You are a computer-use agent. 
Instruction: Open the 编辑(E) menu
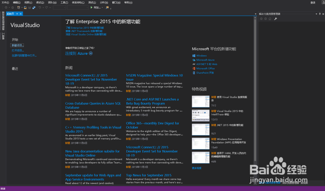[17, 3]
